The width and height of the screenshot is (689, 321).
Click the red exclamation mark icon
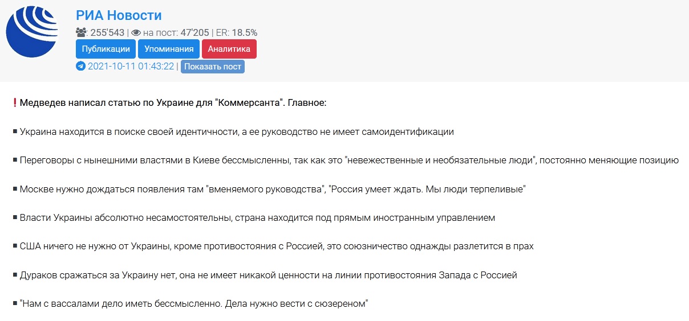[15, 103]
